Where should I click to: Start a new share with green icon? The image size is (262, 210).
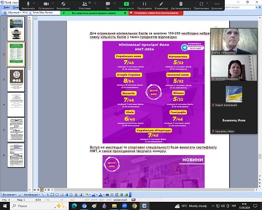[x=126, y=5]
